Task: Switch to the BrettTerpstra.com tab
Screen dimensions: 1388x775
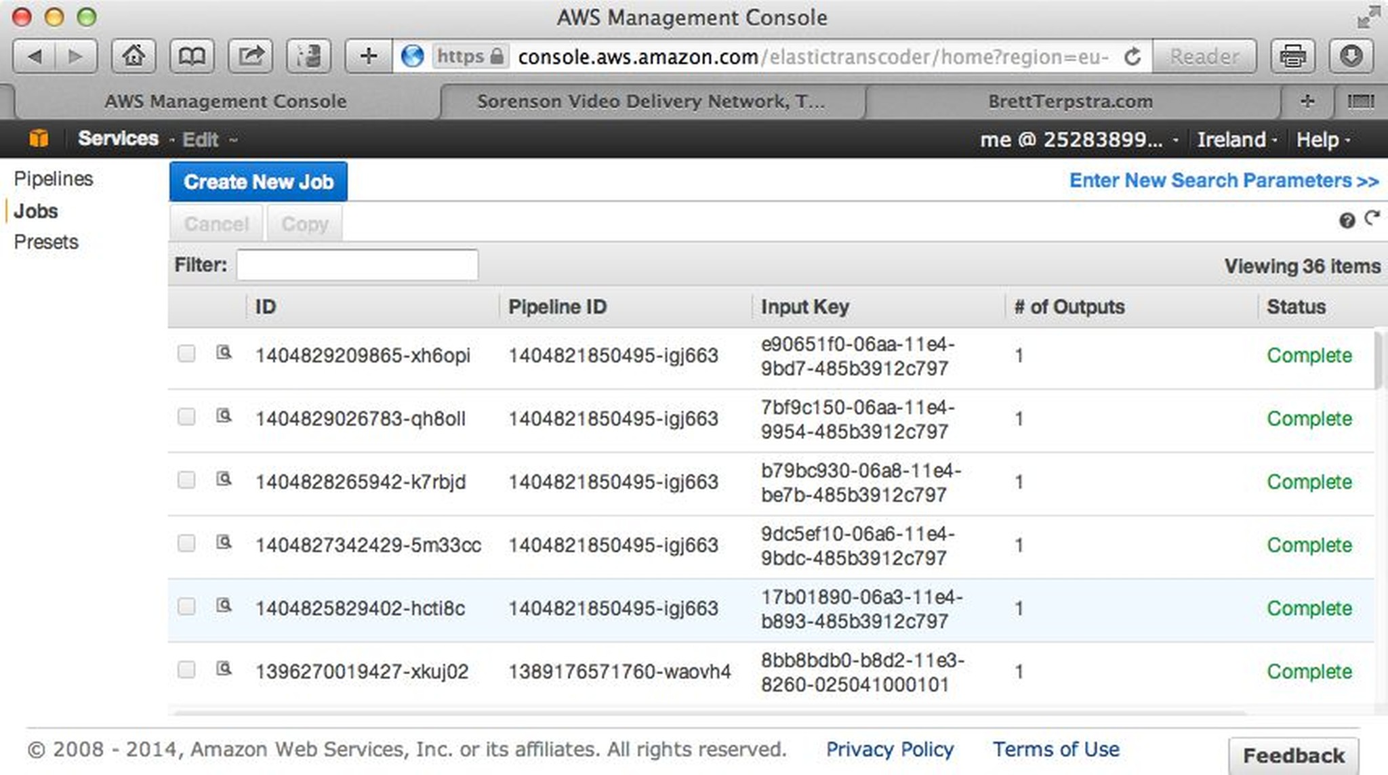Action: tap(1069, 102)
